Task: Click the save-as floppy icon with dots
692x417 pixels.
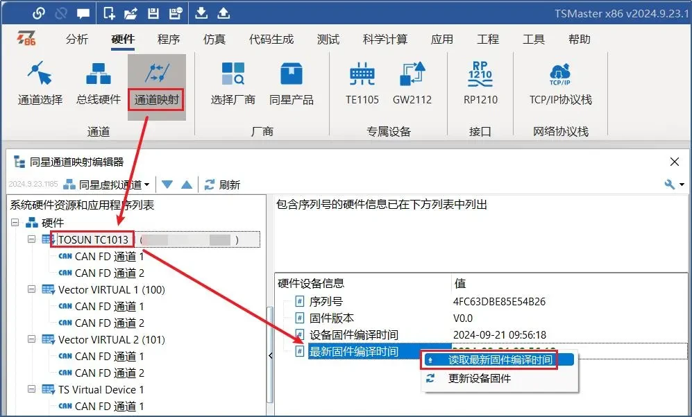Action: tap(176, 14)
